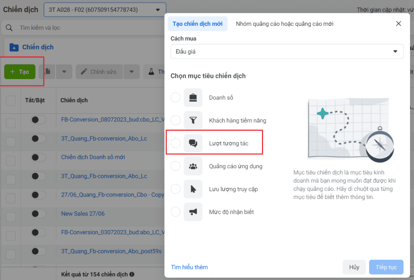Tick the select-all campaigns header checkbox

pyautogui.click(x=11, y=100)
